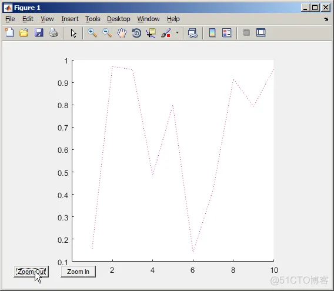
Task: Save the figure with floppy icon
Action: [39, 33]
